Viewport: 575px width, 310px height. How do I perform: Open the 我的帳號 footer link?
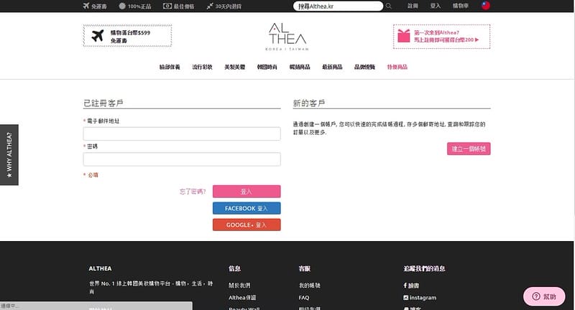[310, 285]
